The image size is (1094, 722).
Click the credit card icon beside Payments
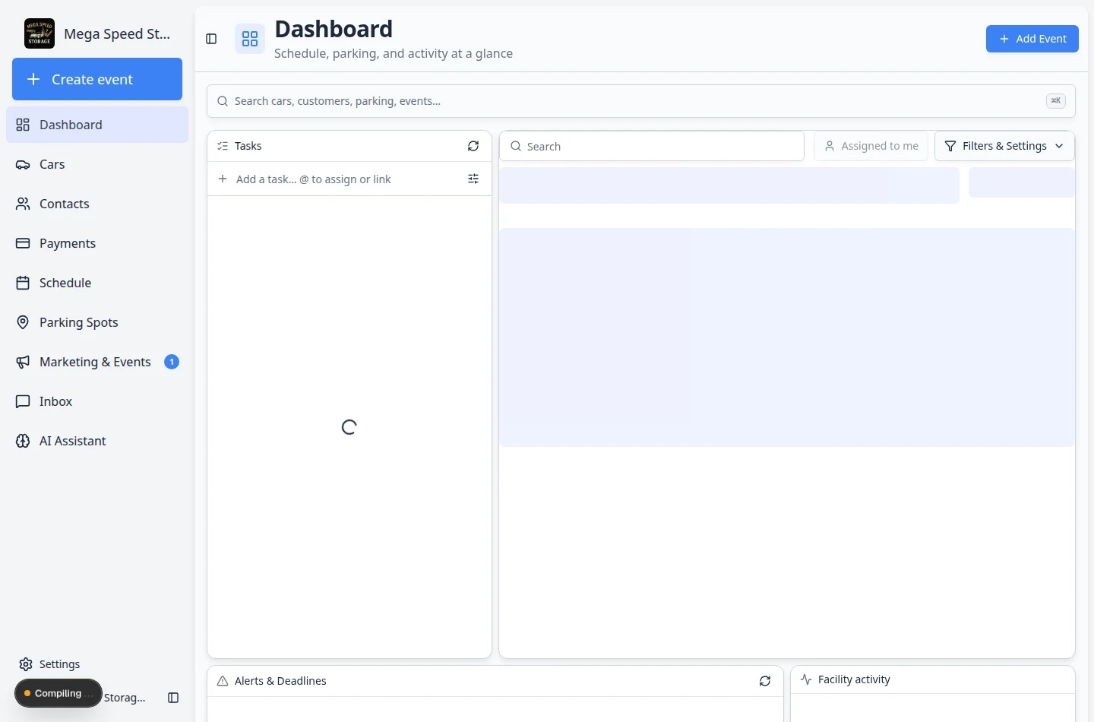pos(23,243)
